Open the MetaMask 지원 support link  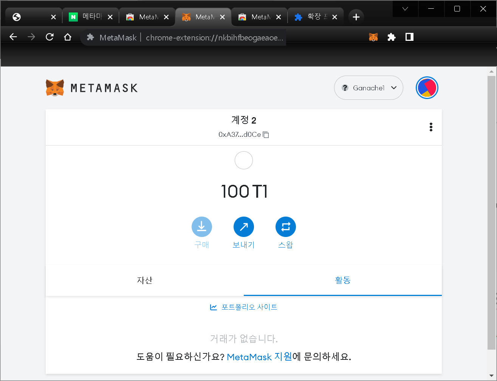pyautogui.click(x=260, y=356)
